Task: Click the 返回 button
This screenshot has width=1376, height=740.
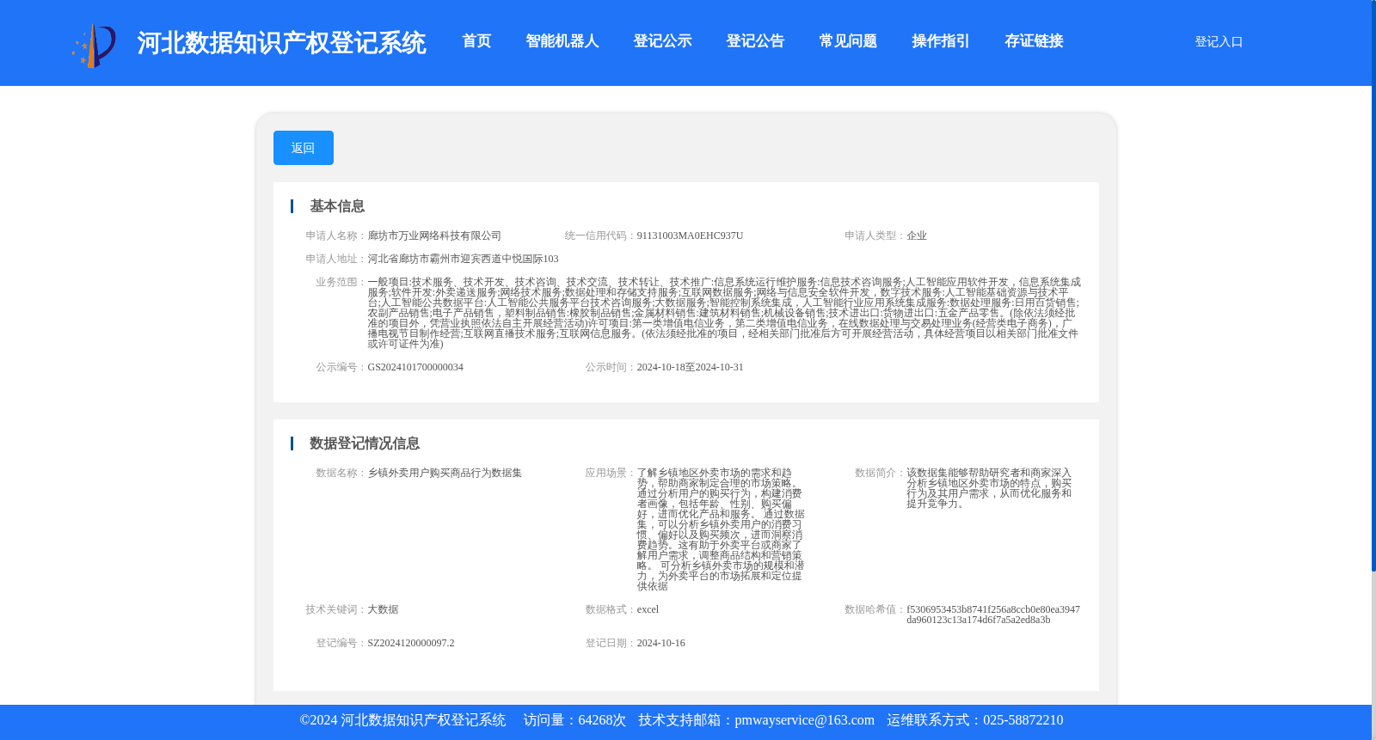Action: (x=304, y=148)
